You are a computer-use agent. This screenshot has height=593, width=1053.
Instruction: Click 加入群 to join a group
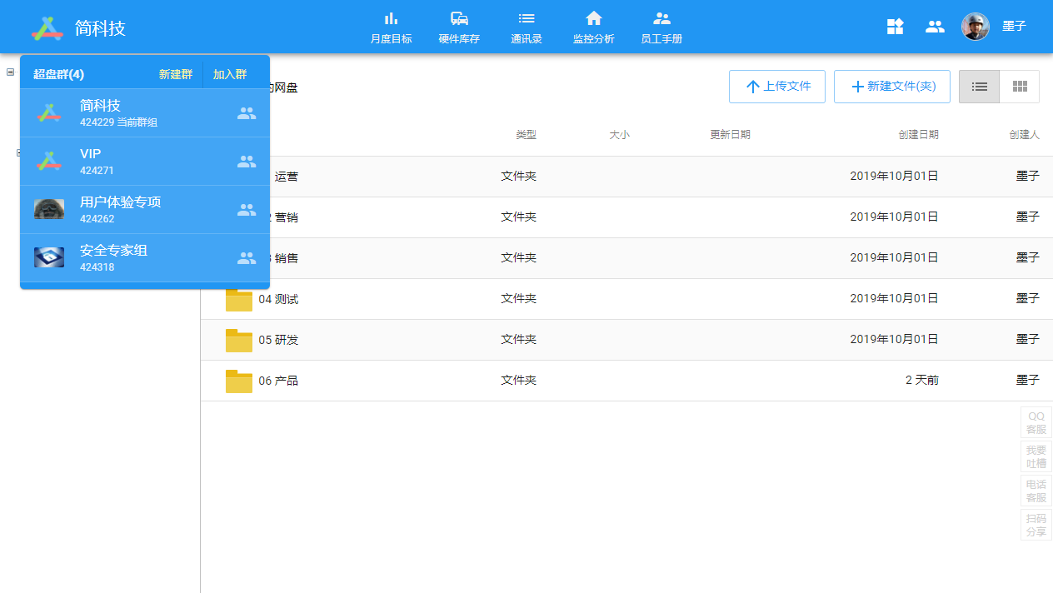(230, 74)
